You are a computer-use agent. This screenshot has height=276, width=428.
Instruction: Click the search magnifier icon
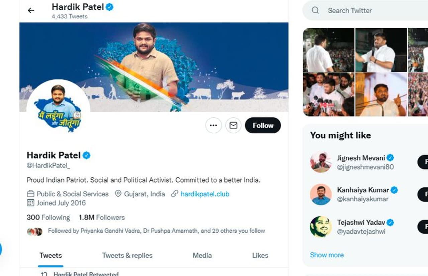pos(315,10)
